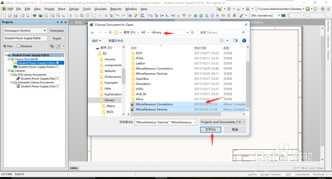Click the Design Compiler status bar button

click(271, 174)
